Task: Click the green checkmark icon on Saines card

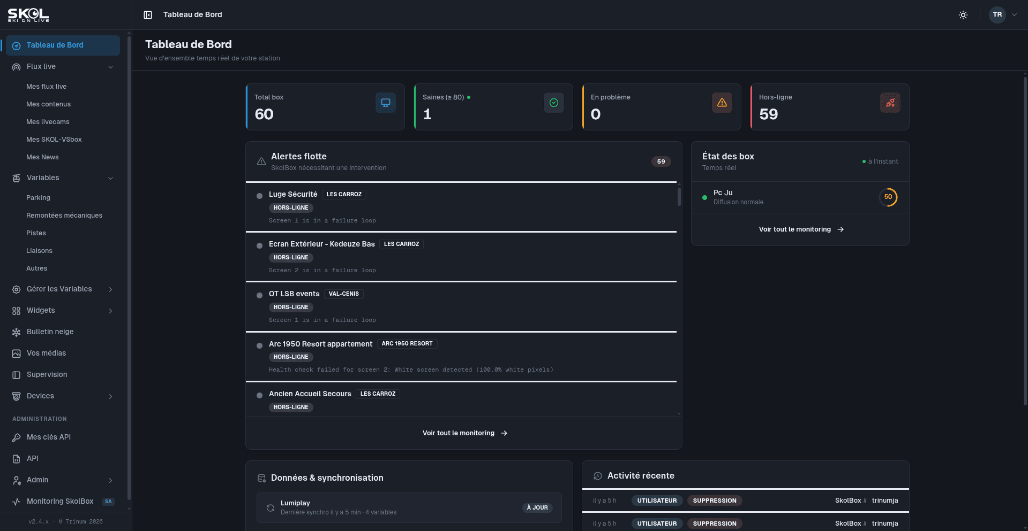Action: click(554, 103)
